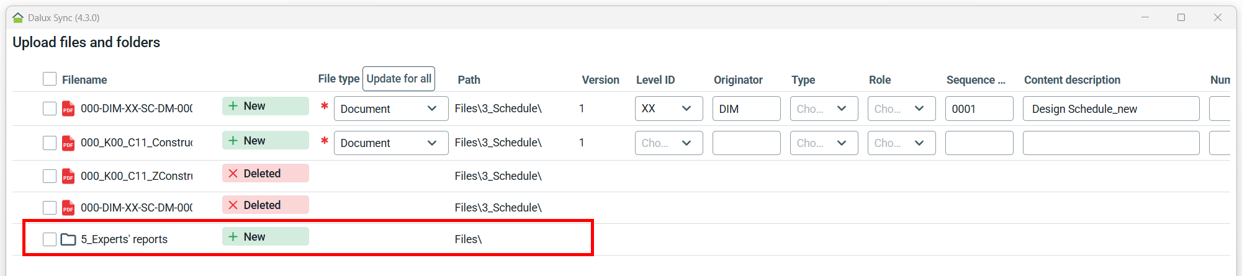Select checkbox for 000_K00_C11_Construc file
The width and height of the screenshot is (1242, 276).
(50, 143)
